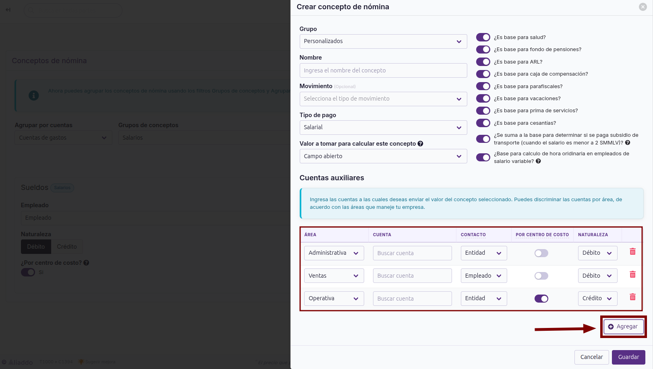The height and width of the screenshot is (369, 653).
Task: Open help icon for subsidio de transporte
Action: click(628, 143)
